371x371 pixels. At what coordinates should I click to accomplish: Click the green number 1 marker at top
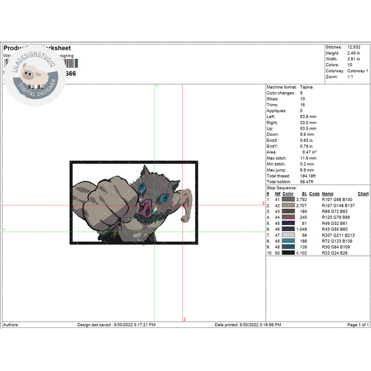157,86
